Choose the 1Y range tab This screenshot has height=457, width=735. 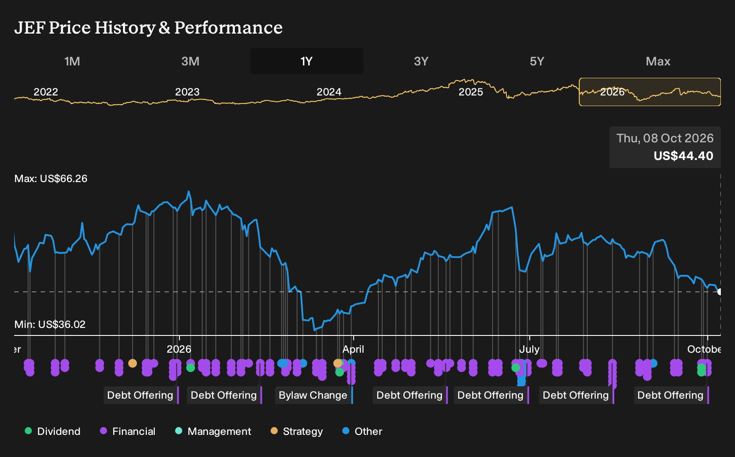click(306, 61)
